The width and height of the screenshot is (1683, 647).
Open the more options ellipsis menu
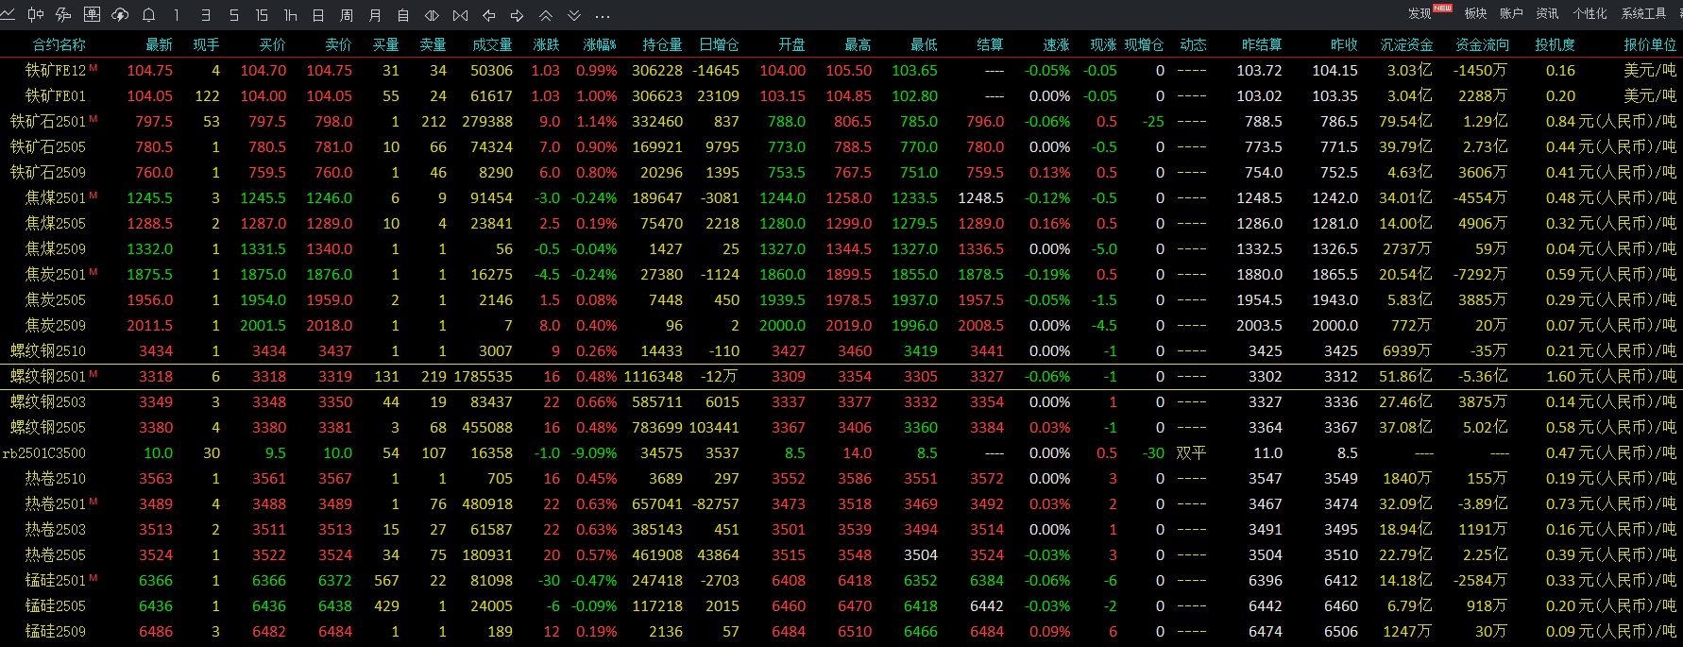point(603,15)
